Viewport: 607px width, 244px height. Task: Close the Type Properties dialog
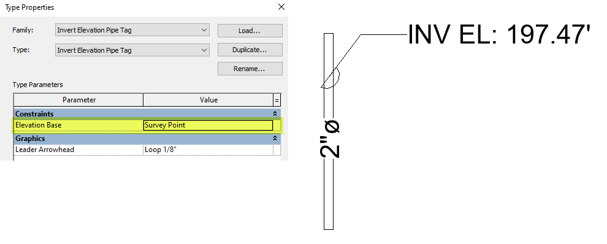coord(281,7)
